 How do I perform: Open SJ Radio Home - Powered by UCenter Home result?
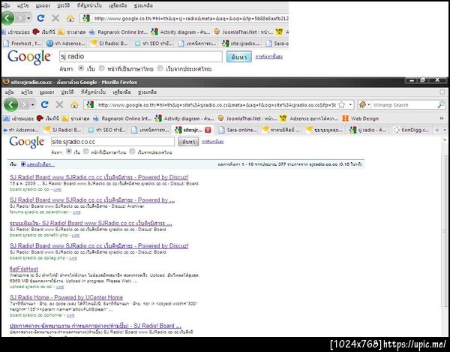(66, 297)
